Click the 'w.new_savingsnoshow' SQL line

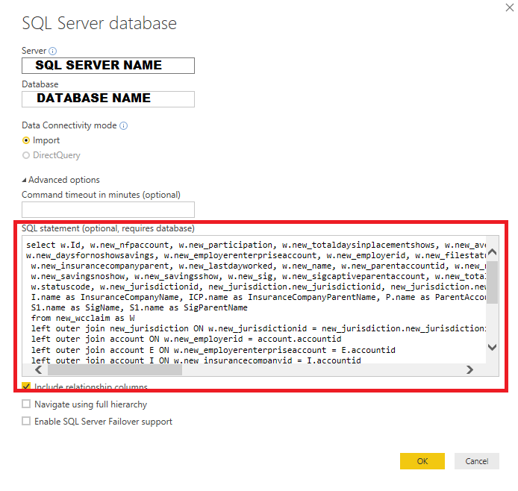point(258,276)
